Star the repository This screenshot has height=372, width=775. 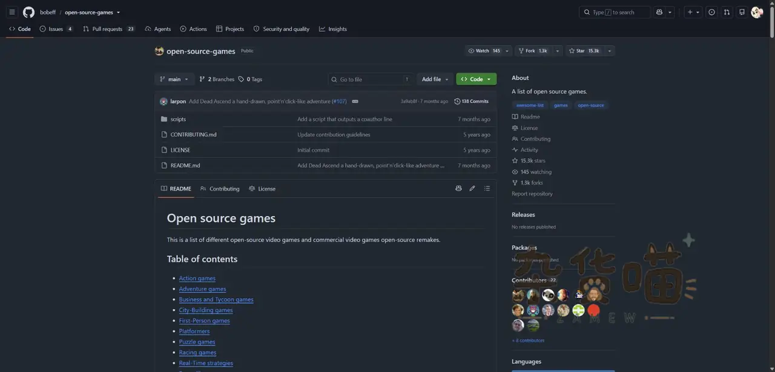pyautogui.click(x=585, y=51)
